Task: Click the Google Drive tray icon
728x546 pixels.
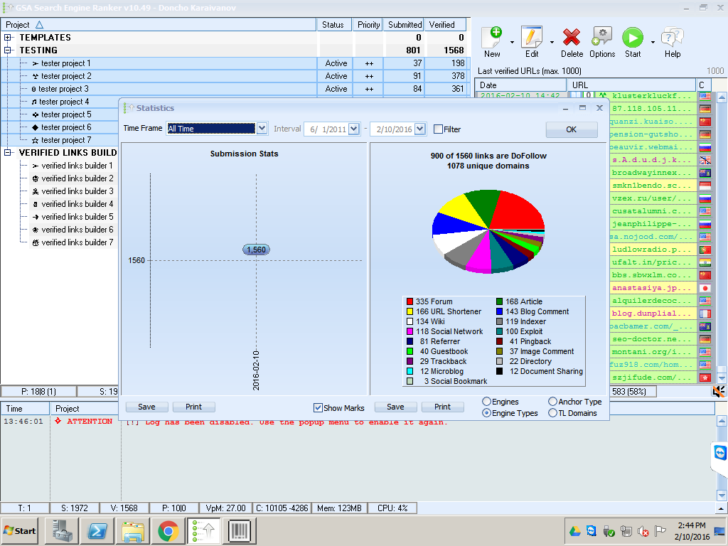Action: coord(574,530)
